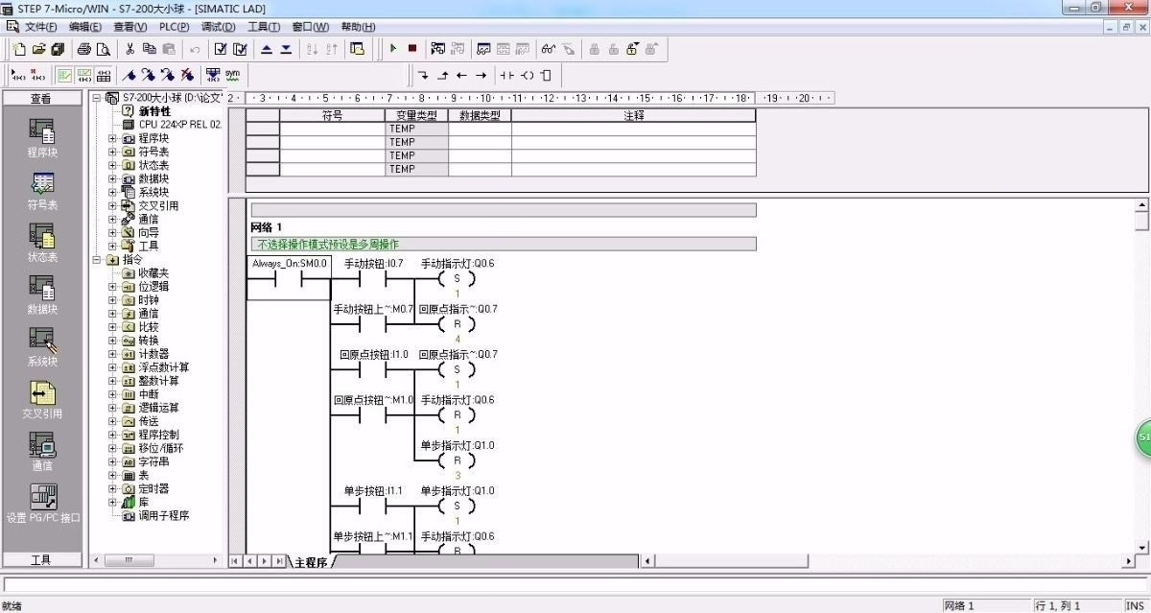Screen dimensions: 1151x613
Task: Open the 文件(F) menu
Action: (40, 27)
